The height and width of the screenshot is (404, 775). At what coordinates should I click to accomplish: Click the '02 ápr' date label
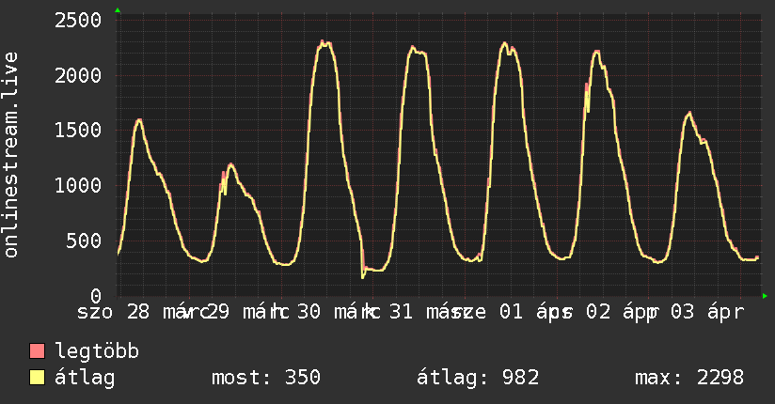622,312
